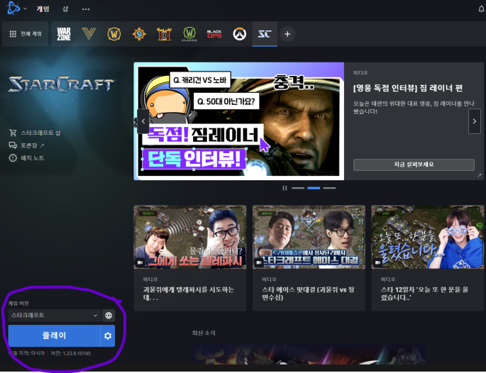Jump to the first carousel indicator
This screenshot has height=373, width=486.
point(298,188)
